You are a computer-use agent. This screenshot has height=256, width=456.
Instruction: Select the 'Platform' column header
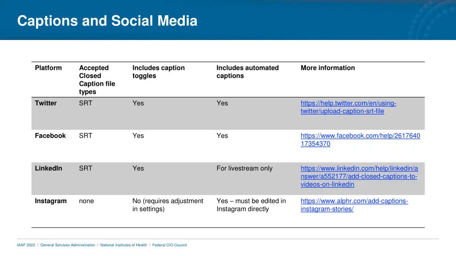tap(48, 68)
